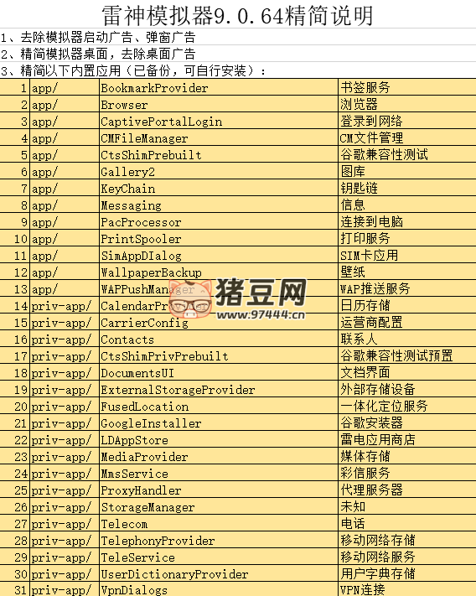Select the 谷歌兼容性测试预置 cell
Viewport: 476px width, 596px height.
point(407,355)
